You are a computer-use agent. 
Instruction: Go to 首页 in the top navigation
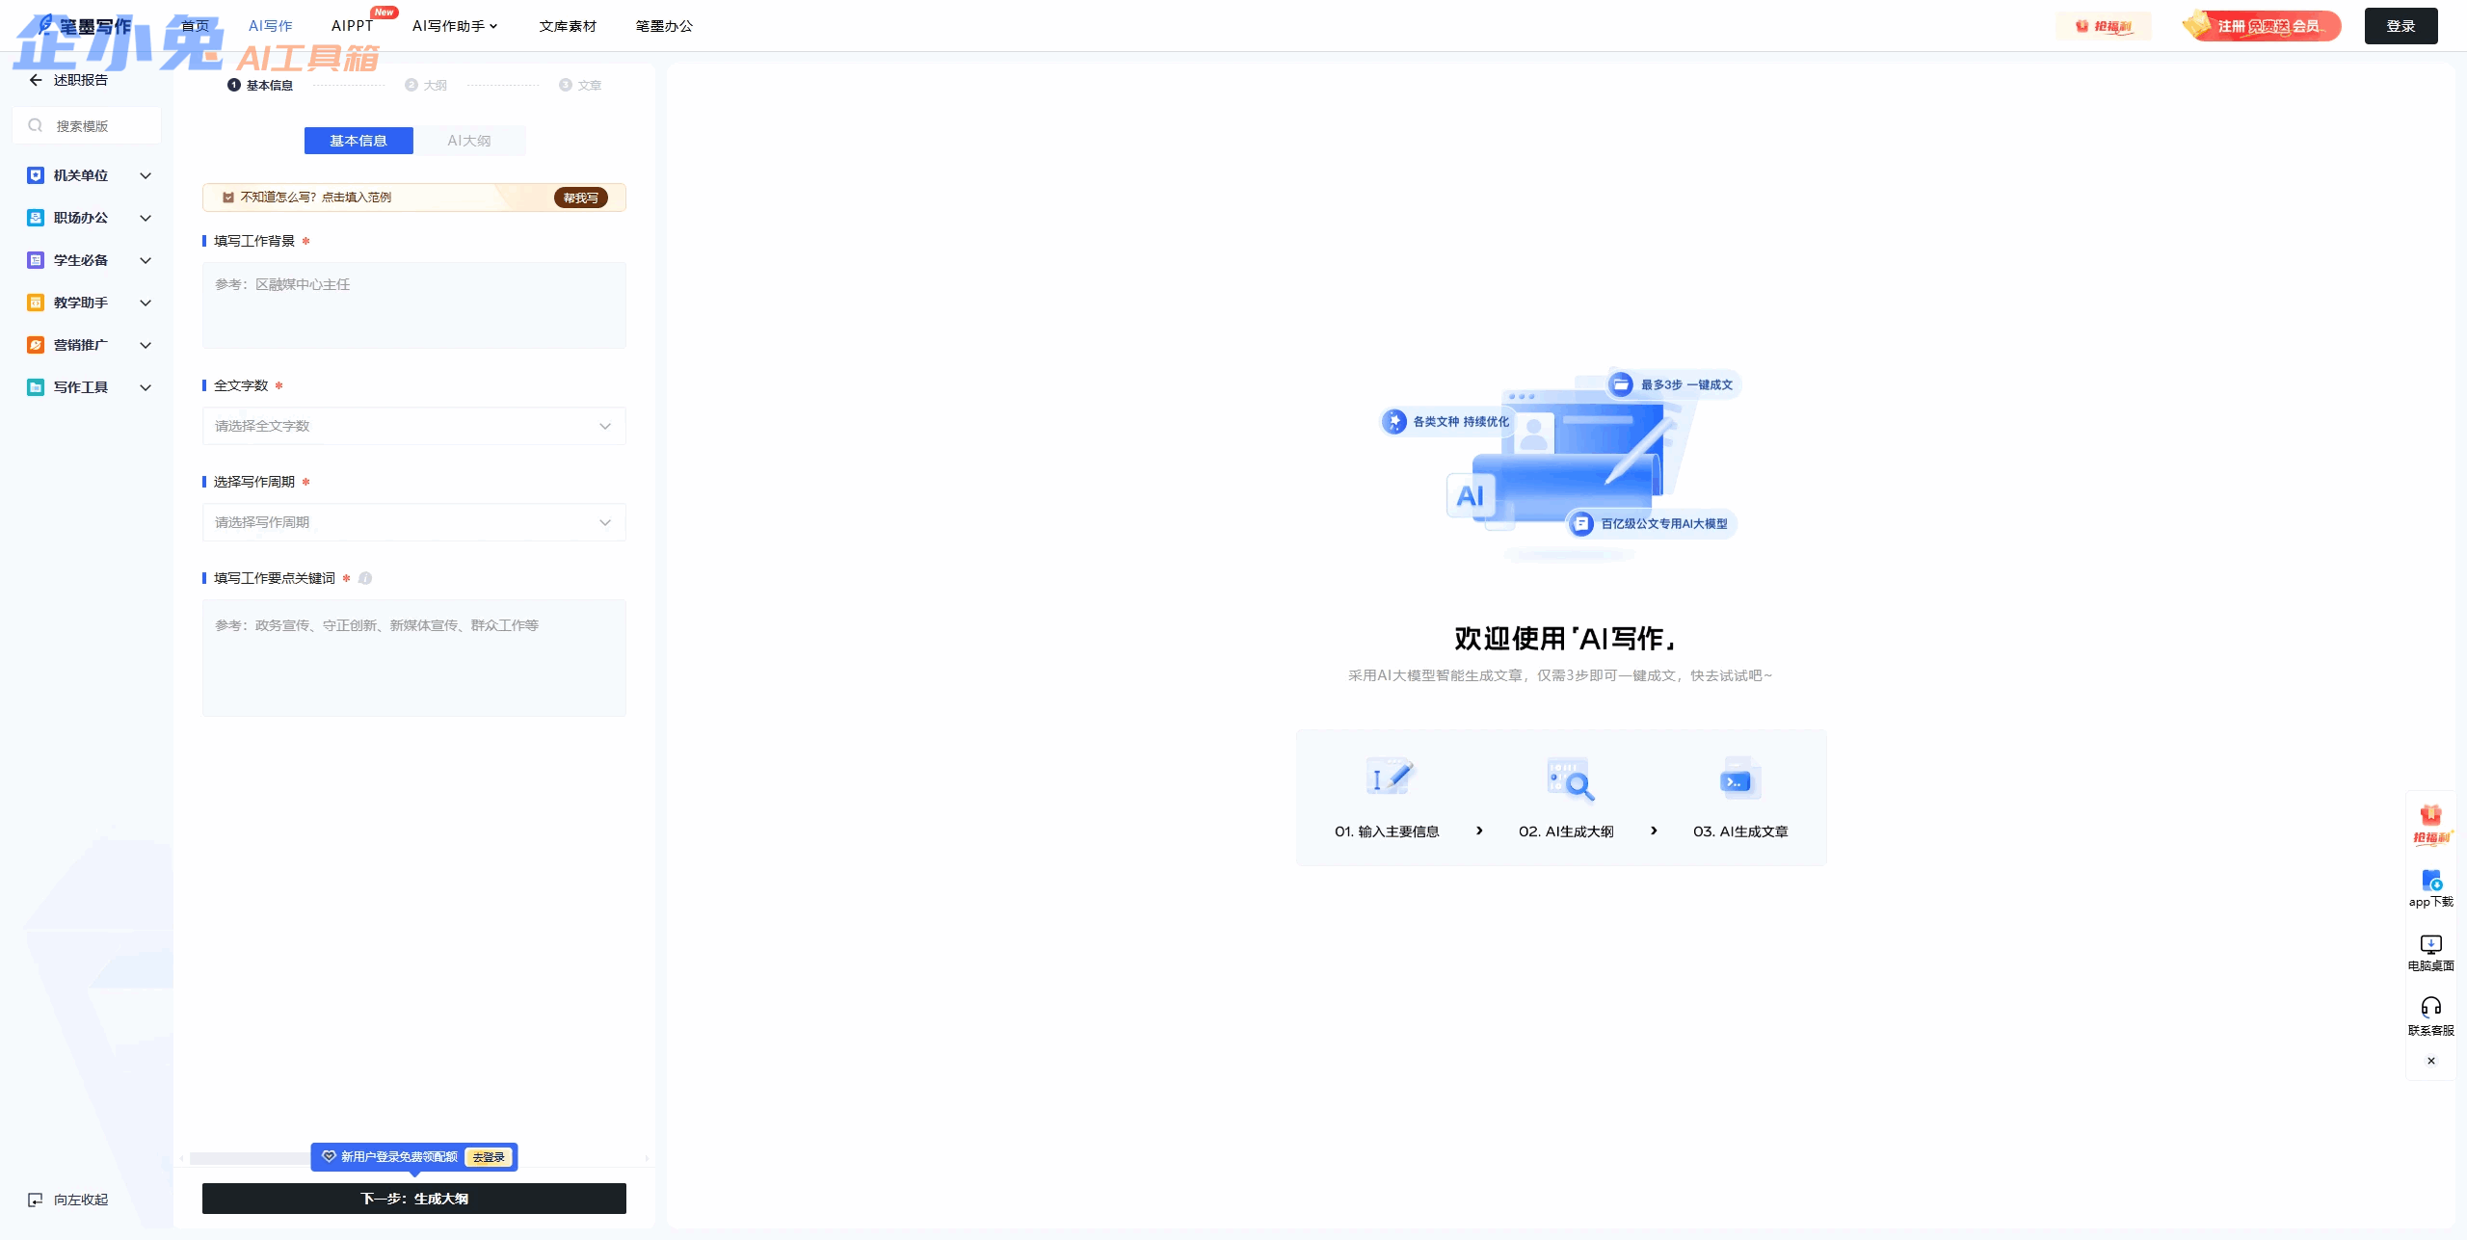pos(196,26)
